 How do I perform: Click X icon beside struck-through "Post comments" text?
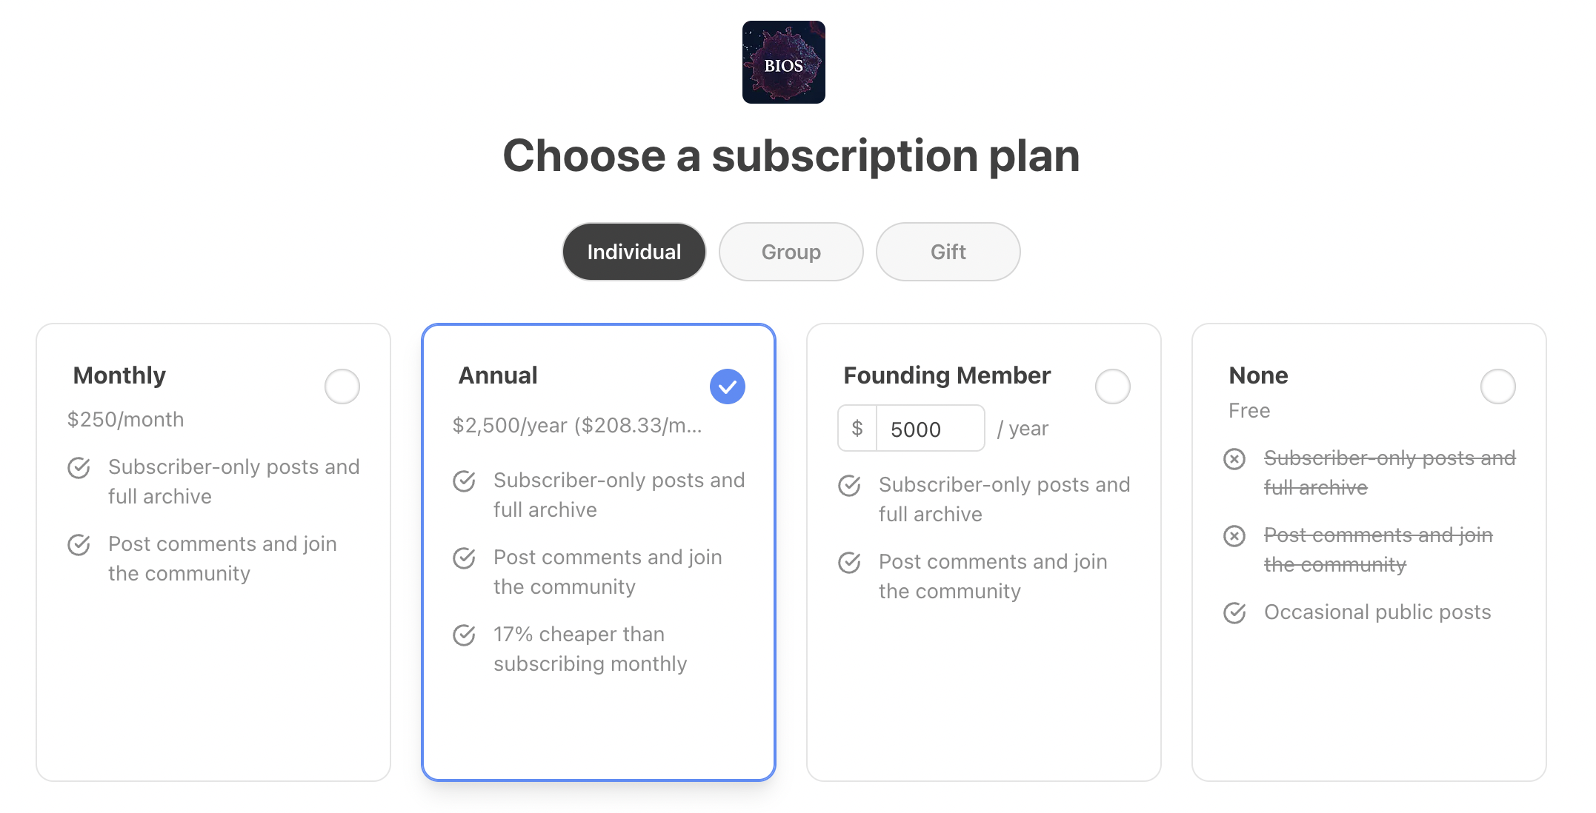[x=1234, y=535]
